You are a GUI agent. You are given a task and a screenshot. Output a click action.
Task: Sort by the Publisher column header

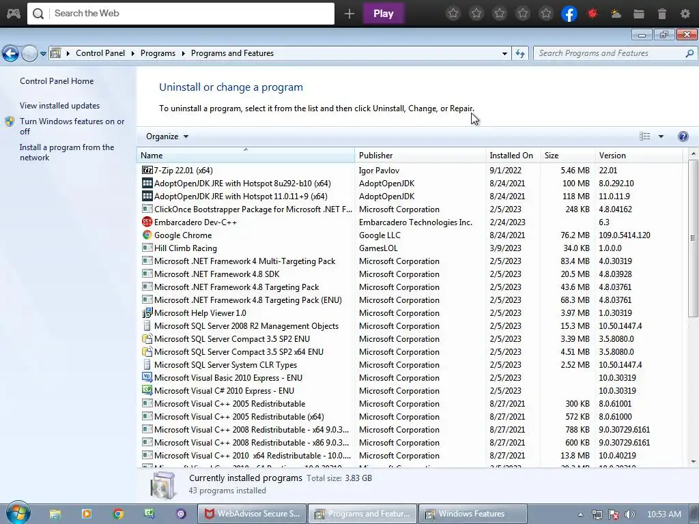click(420, 155)
